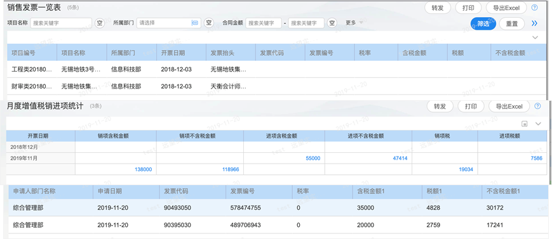Focus the 项目名称 search keyword field
The height and width of the screenshot is (239, 552).
61,23
